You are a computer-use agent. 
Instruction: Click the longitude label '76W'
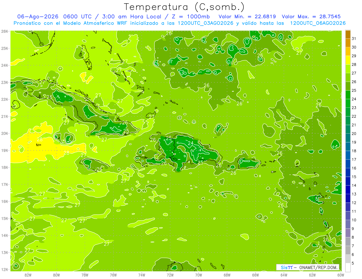click(113, 274)
